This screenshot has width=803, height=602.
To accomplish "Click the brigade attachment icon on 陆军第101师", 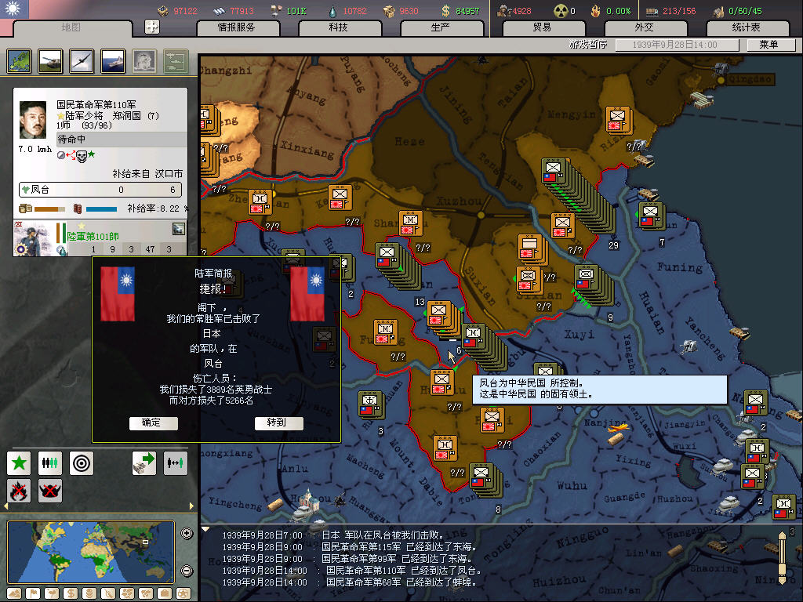I will [178, 229].
